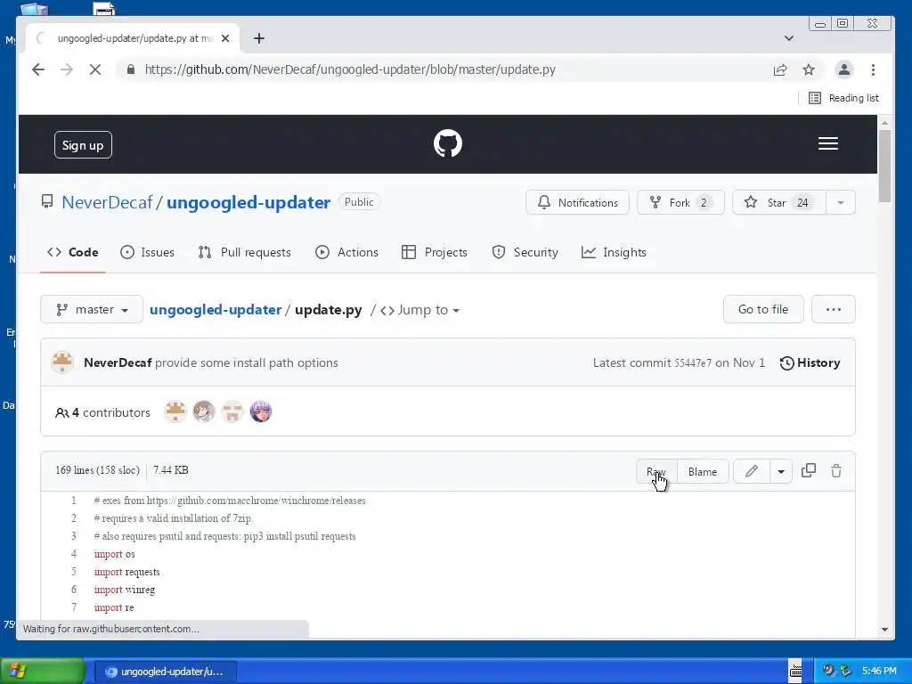Switch to the Pull requests tab
This screenshot has width=912, height=684.
[244, 252]
